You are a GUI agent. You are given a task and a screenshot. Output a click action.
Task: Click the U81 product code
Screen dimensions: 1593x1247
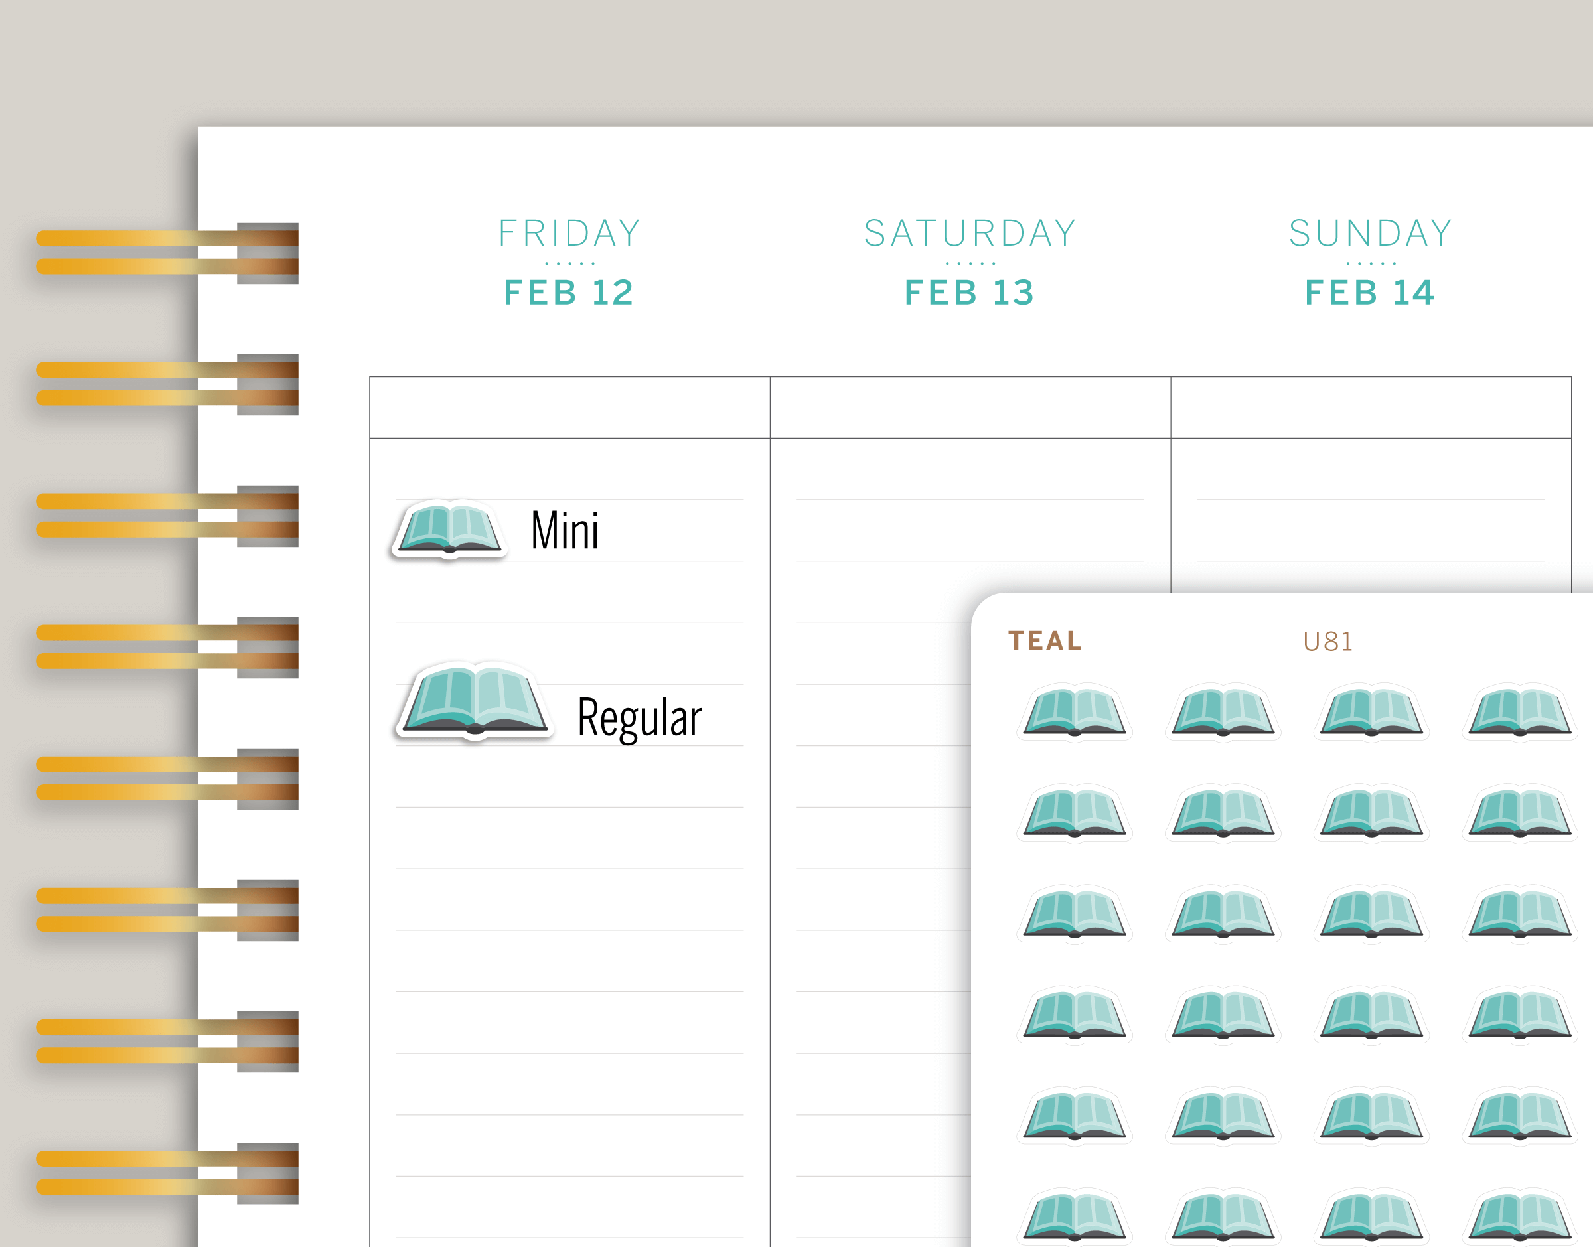pos(1327,642)
